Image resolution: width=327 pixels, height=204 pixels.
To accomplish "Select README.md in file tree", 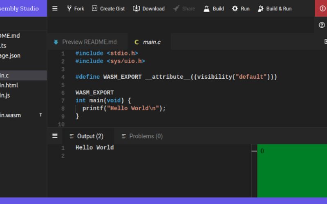I will [23, 36].
